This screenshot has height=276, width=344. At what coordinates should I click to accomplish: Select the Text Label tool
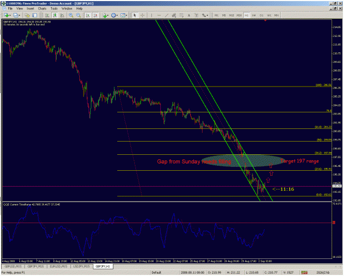(x=196, y=15)
